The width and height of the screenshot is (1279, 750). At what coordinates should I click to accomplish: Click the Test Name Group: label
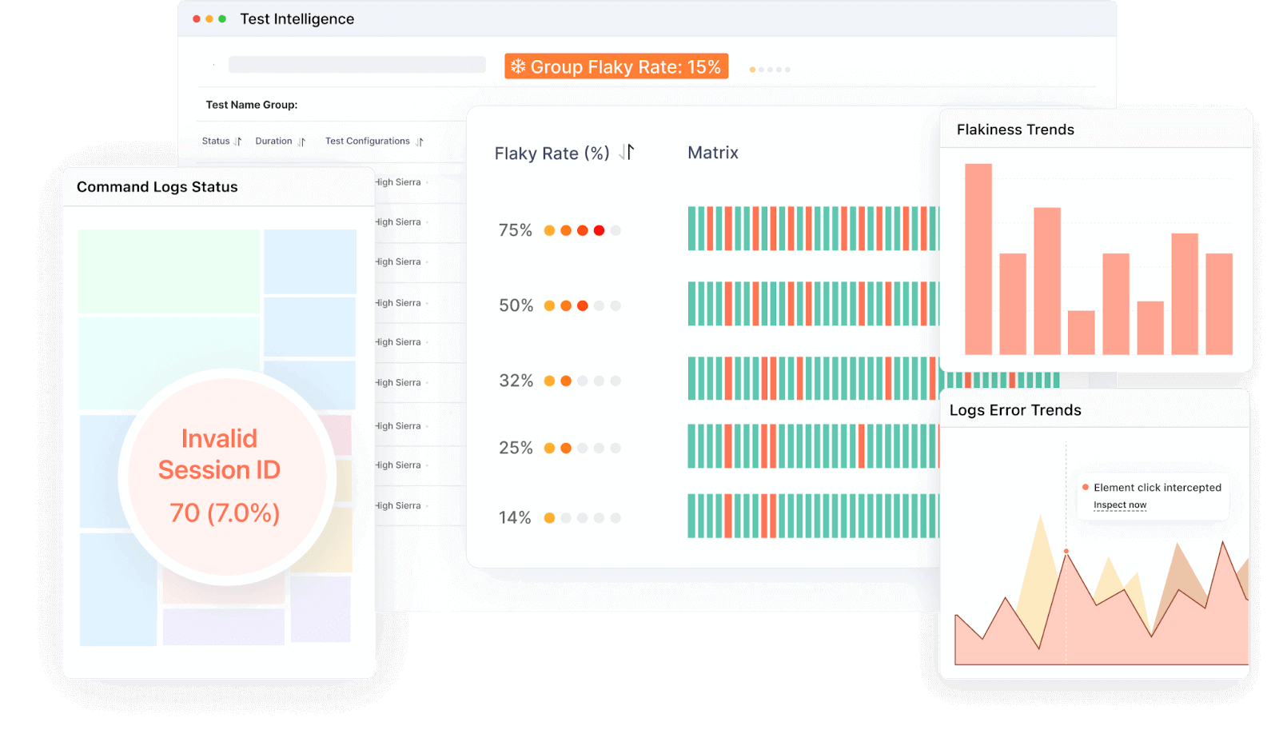[252, 105]
